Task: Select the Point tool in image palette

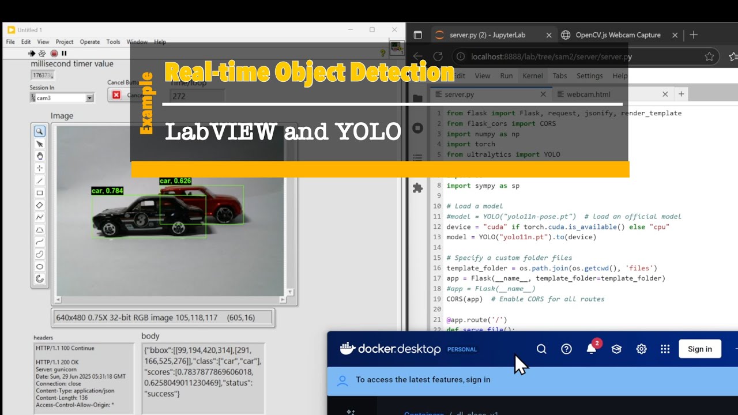Action: click(x=40, y=168)
